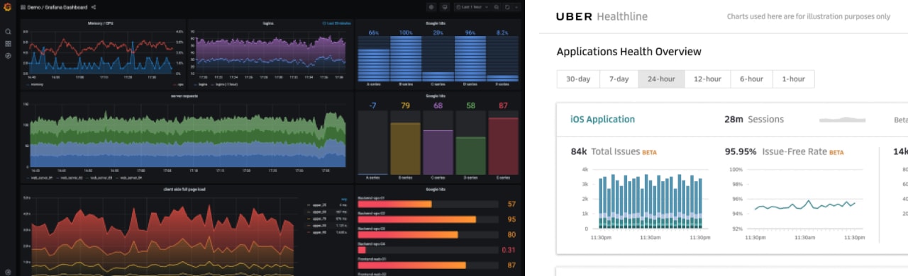Click the BETA tag beside Total Issues
This screenshot has width=908, height=276.
649,152
